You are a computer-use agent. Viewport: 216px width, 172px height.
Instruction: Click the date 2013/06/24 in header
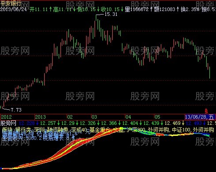(14, 9)
